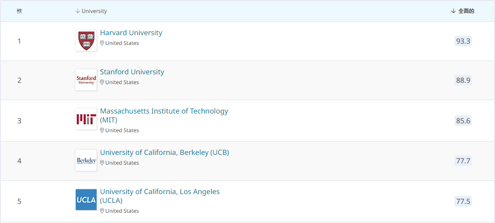This screenshot has height=223, width=495.
Task: Click the Berkeley logo thumbnail
Action: coord(86,160)
